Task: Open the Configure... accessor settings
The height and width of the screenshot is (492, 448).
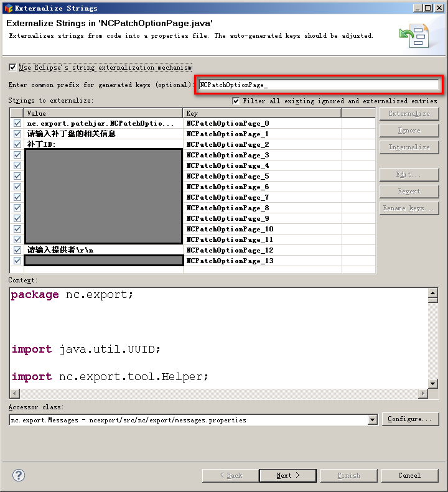Action: (x=410, y=419)
